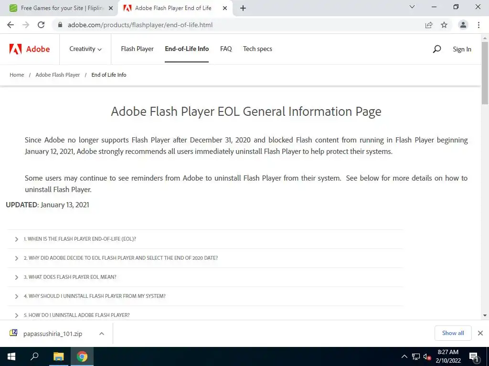Click the muted speaker tray icon
This screenshot has width=489, height=366.
pos(427,356)
